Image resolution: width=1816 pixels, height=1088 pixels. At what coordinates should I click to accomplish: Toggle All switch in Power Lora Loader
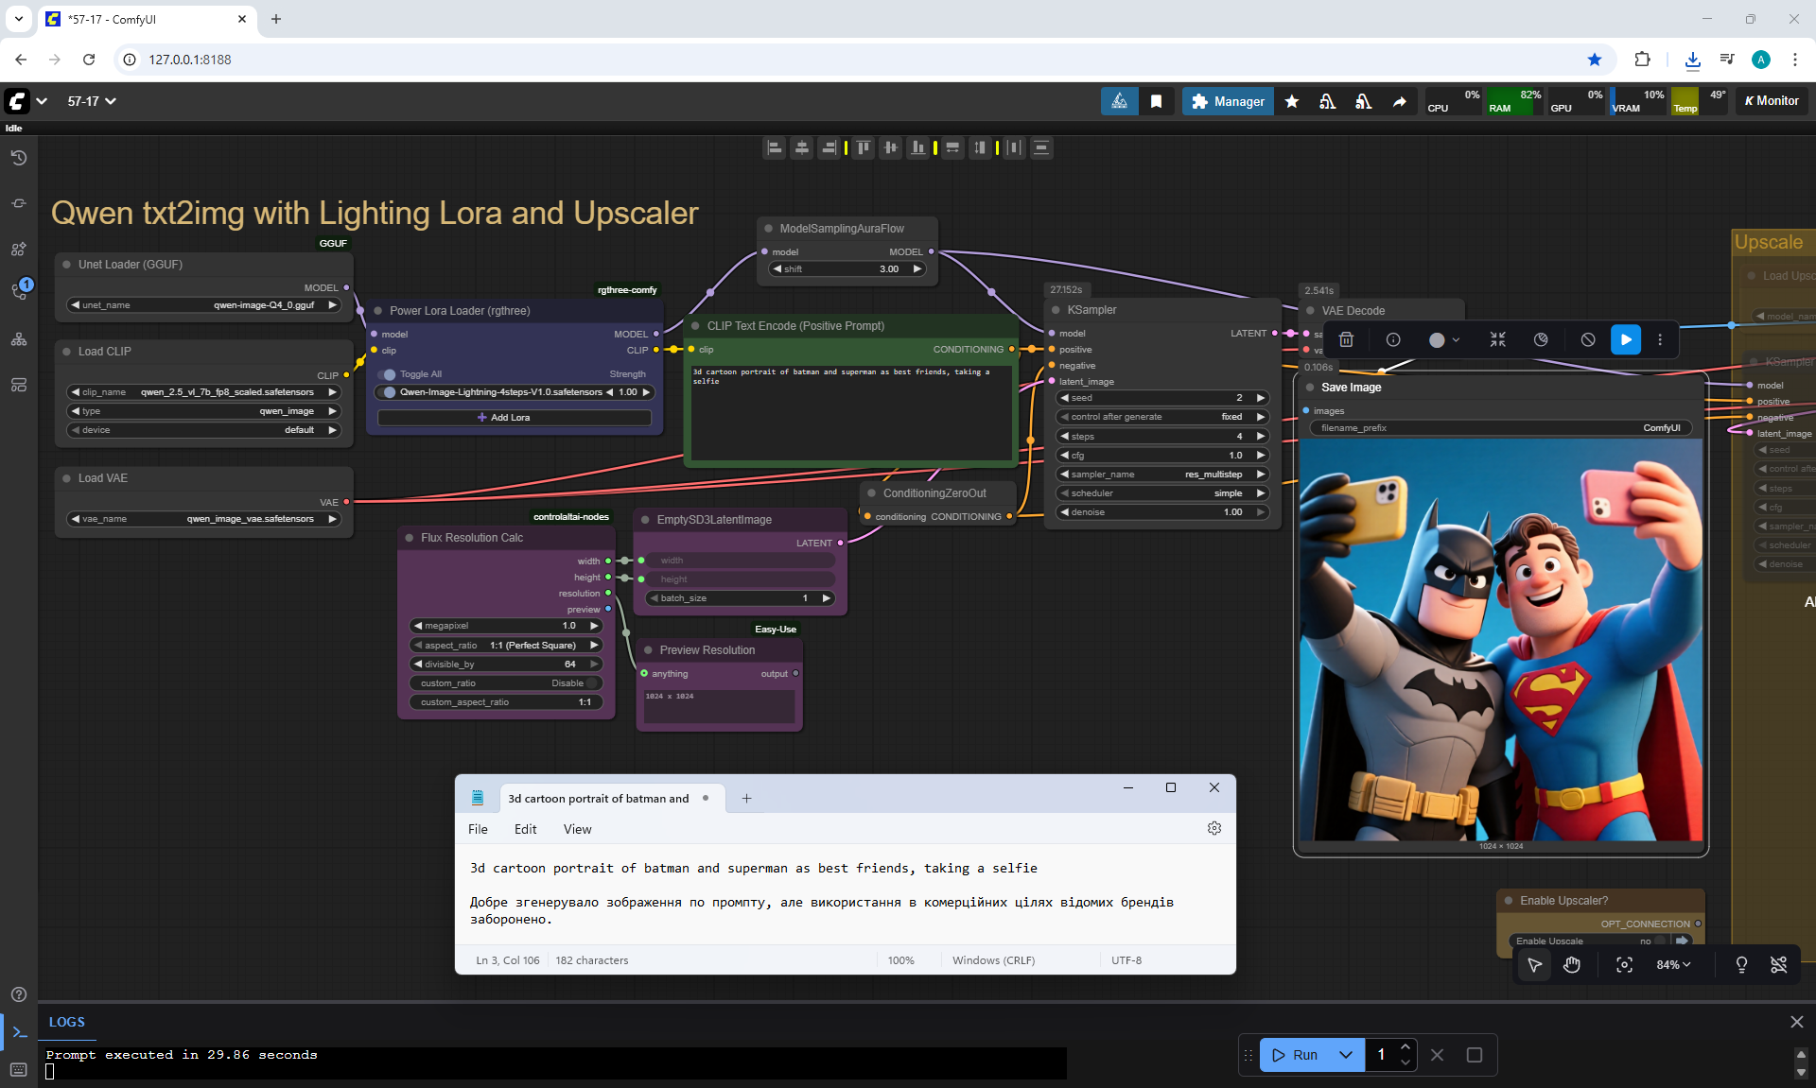(388, 374)
